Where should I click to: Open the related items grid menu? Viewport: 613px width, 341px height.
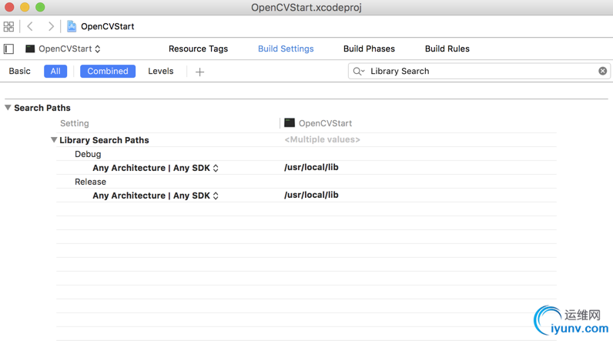click(8, 27)
